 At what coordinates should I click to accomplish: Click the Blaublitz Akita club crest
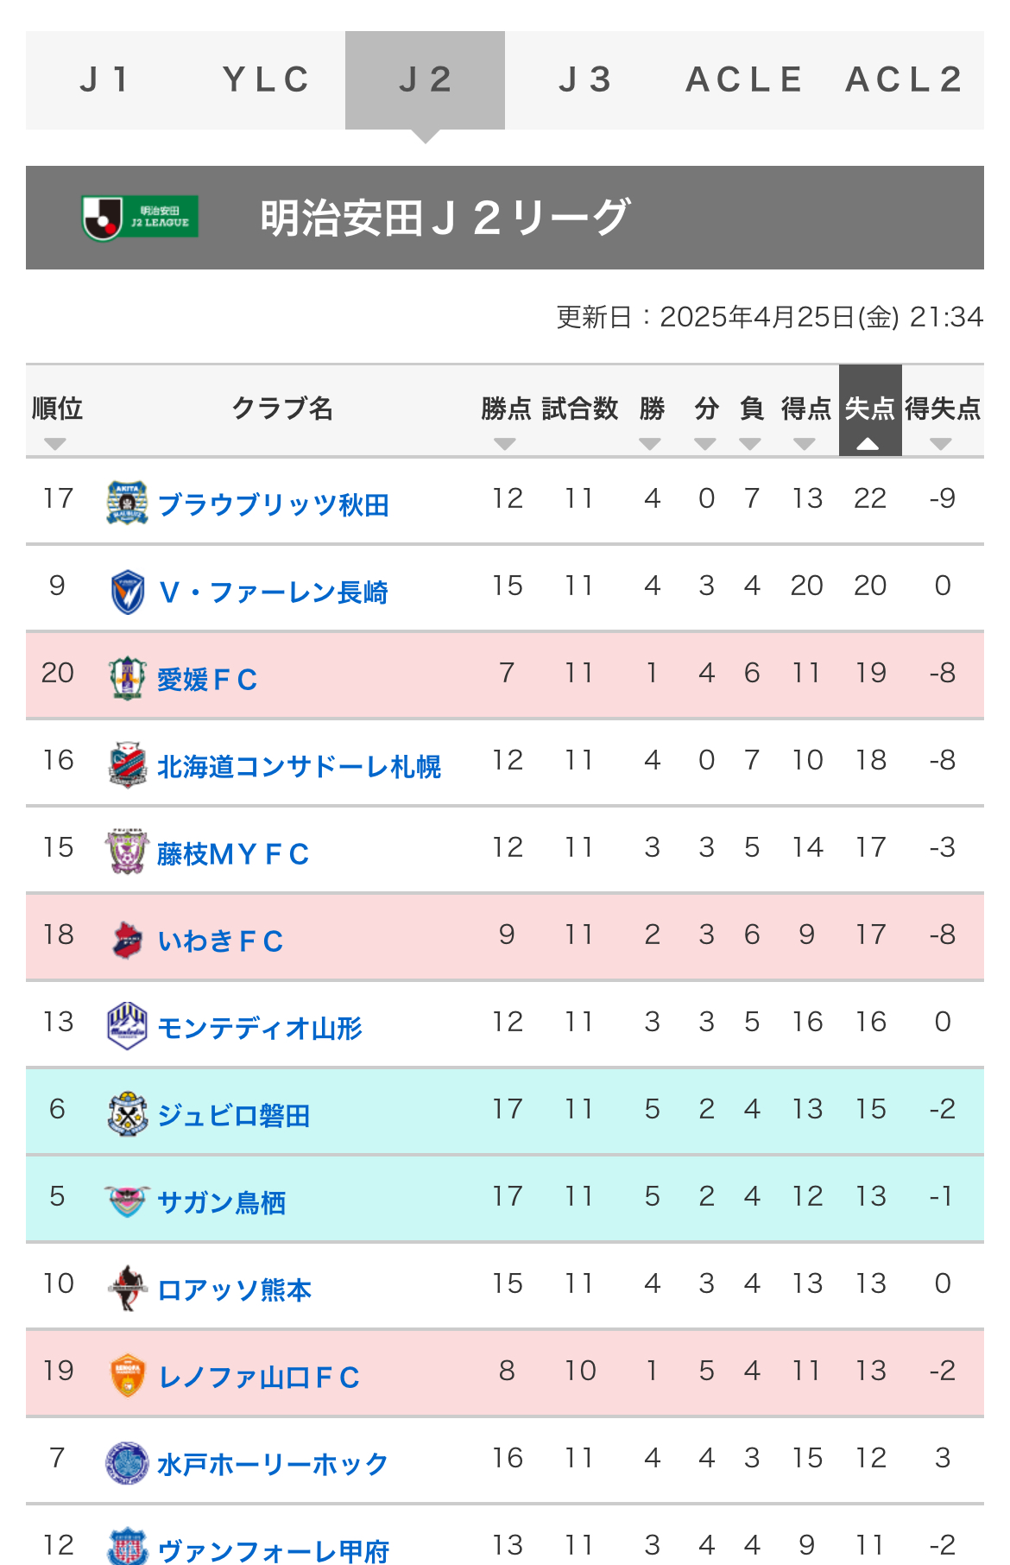click(127, 503)
